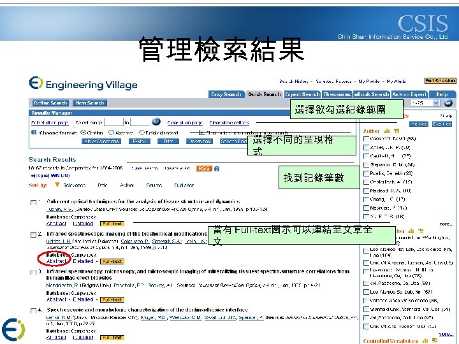Screen dimensions: 459x344
Task: Click the New Search button
Action: click(90, 103)
